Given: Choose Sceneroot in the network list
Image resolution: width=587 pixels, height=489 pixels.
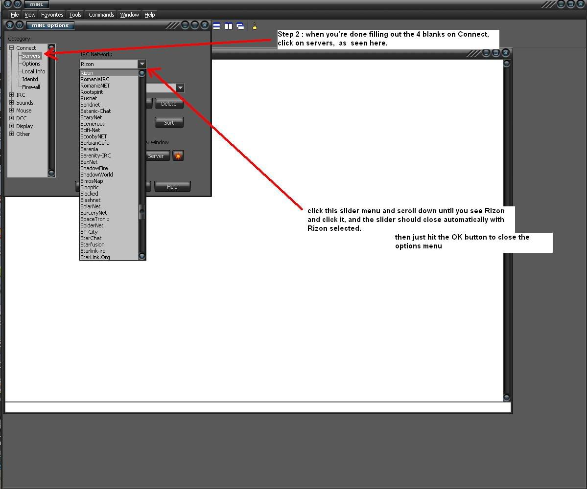Looking at the screenshot, I should (x=109, y=124).
